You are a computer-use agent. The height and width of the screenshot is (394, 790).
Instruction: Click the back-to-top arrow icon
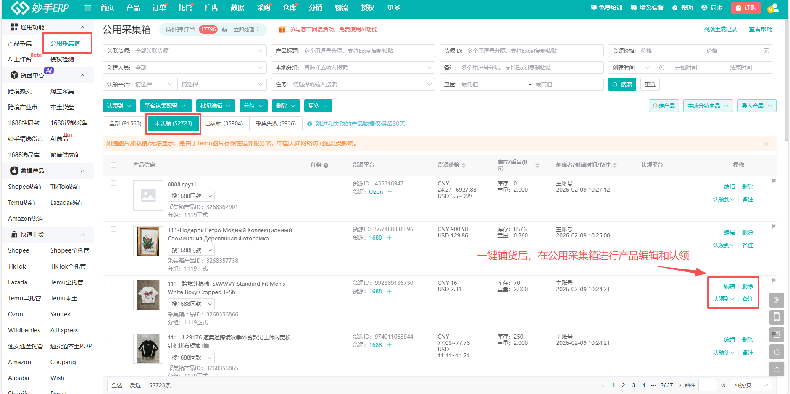pos(777,369)
